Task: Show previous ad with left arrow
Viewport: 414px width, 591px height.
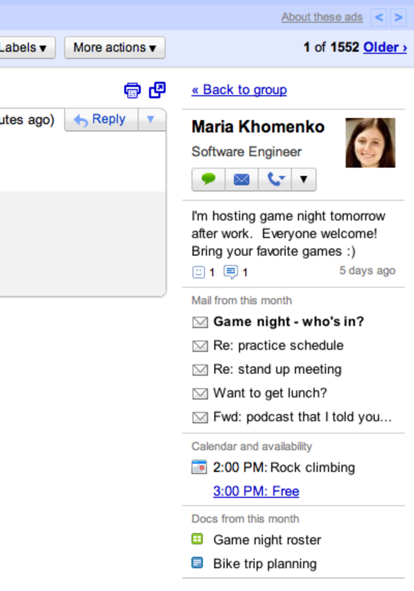Action: (379, 17)
